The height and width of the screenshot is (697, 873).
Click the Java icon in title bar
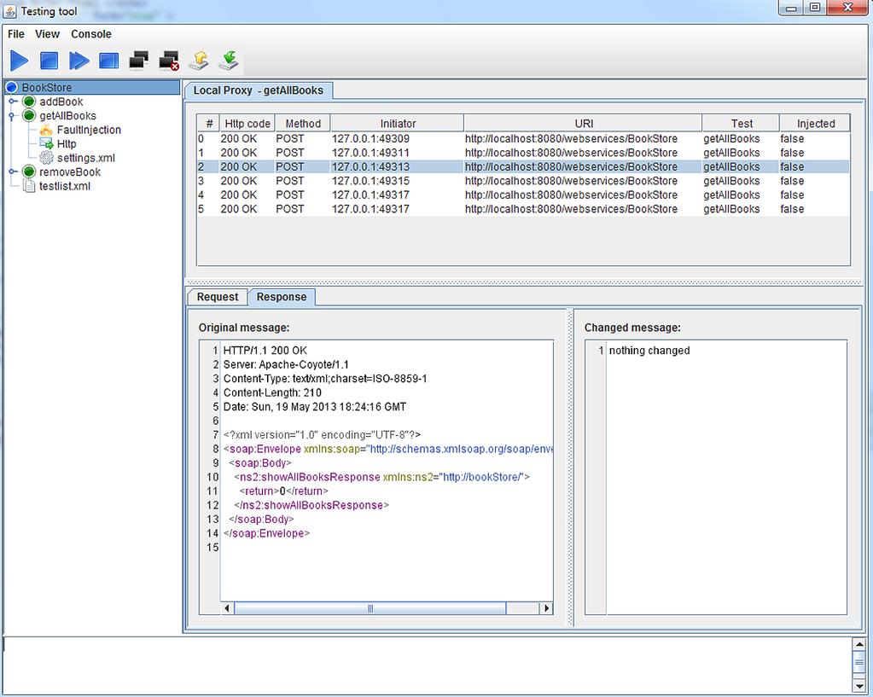point(10,11)
